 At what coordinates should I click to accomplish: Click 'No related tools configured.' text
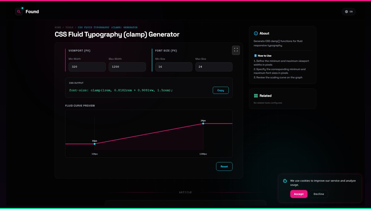point(268,103)
